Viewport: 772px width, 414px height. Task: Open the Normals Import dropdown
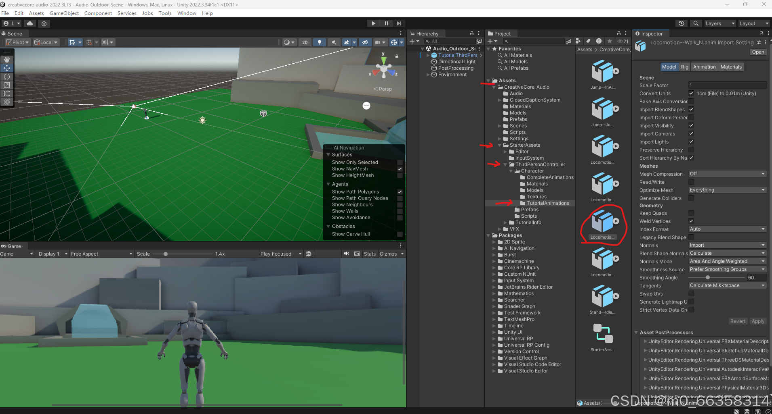point(727,245)
